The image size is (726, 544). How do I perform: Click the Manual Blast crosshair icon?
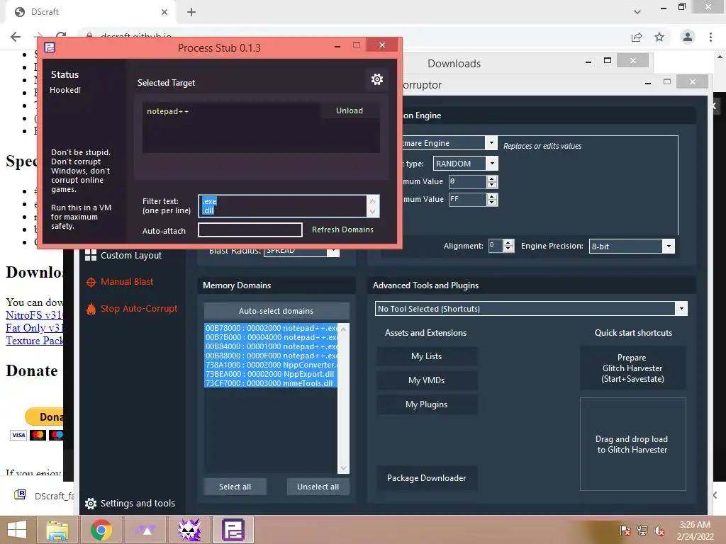click(x=91, y=282)
